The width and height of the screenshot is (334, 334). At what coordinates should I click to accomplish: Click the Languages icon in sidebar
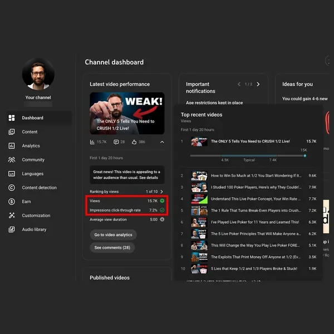(12, 174)
